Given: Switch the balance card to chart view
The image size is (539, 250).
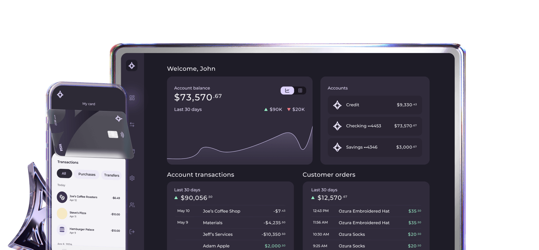Looking at the screenshot, I should (x=287, y=91).
